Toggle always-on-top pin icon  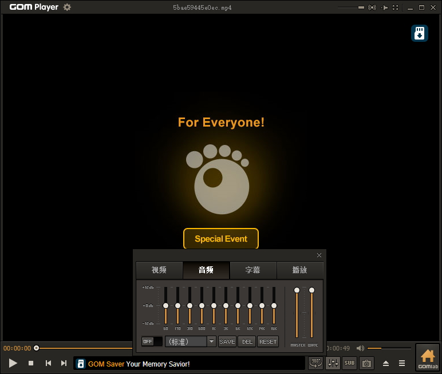tap(384, 7)
